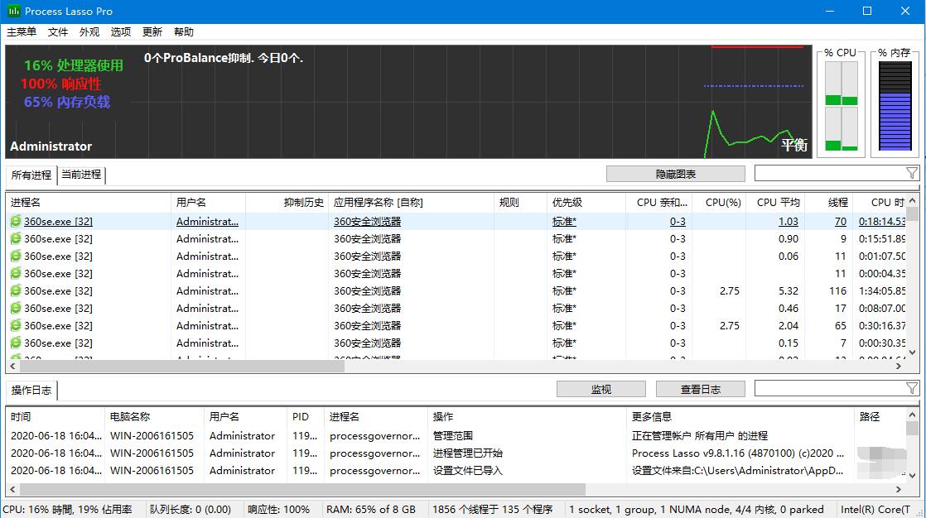Click the process list horizontal scrollbar right arrow
This screenshot has width=926, height=518.
tap(898, 367)
